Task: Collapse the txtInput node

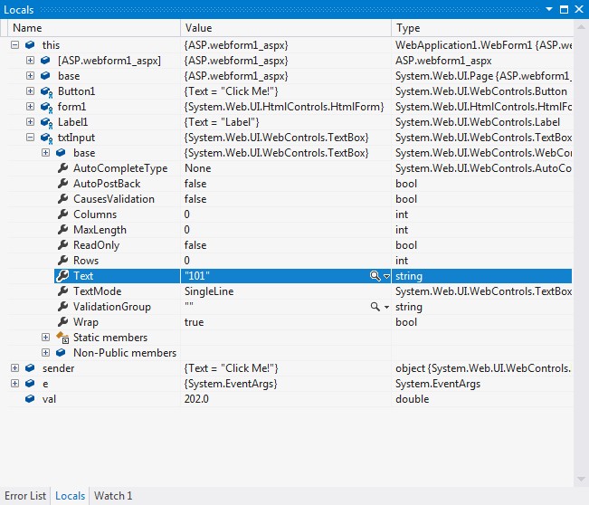Action: (x=30, y=138)
